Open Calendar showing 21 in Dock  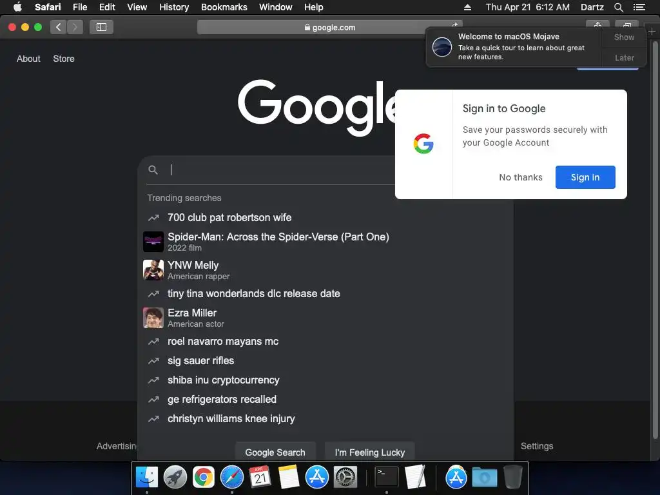pos(260,478)
